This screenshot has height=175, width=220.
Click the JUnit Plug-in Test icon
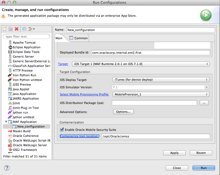point(10,108)
